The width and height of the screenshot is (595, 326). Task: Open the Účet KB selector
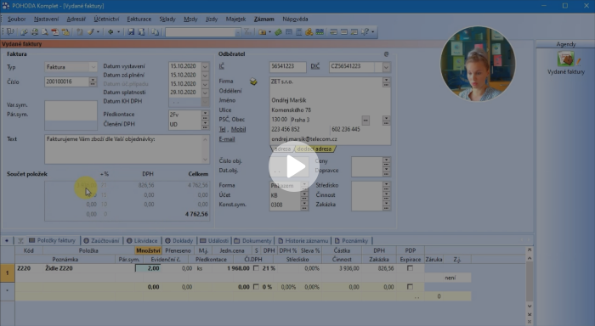click(x=304, y=195)
